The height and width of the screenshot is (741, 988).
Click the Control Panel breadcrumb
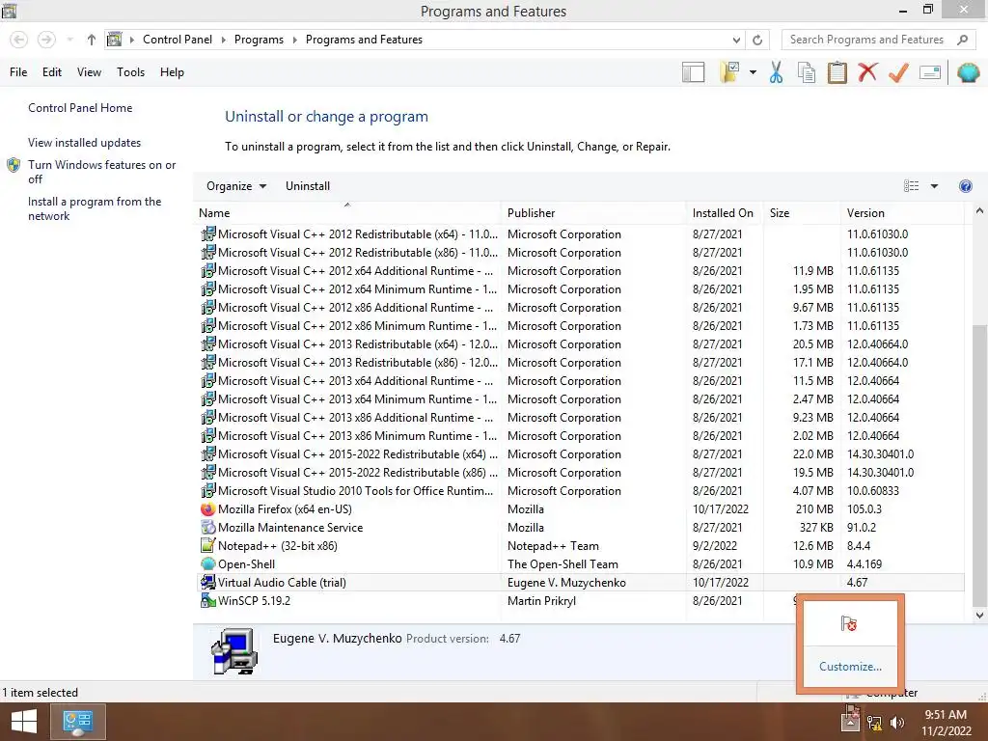178,40
